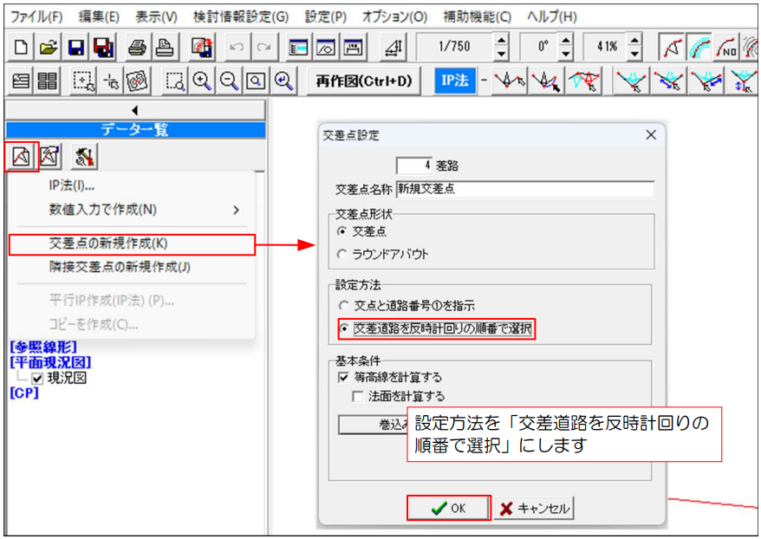This screenshot has width=761, height=539.
Task: Decrease the 1/750 scale with down arrow
Action: [502, 54]
